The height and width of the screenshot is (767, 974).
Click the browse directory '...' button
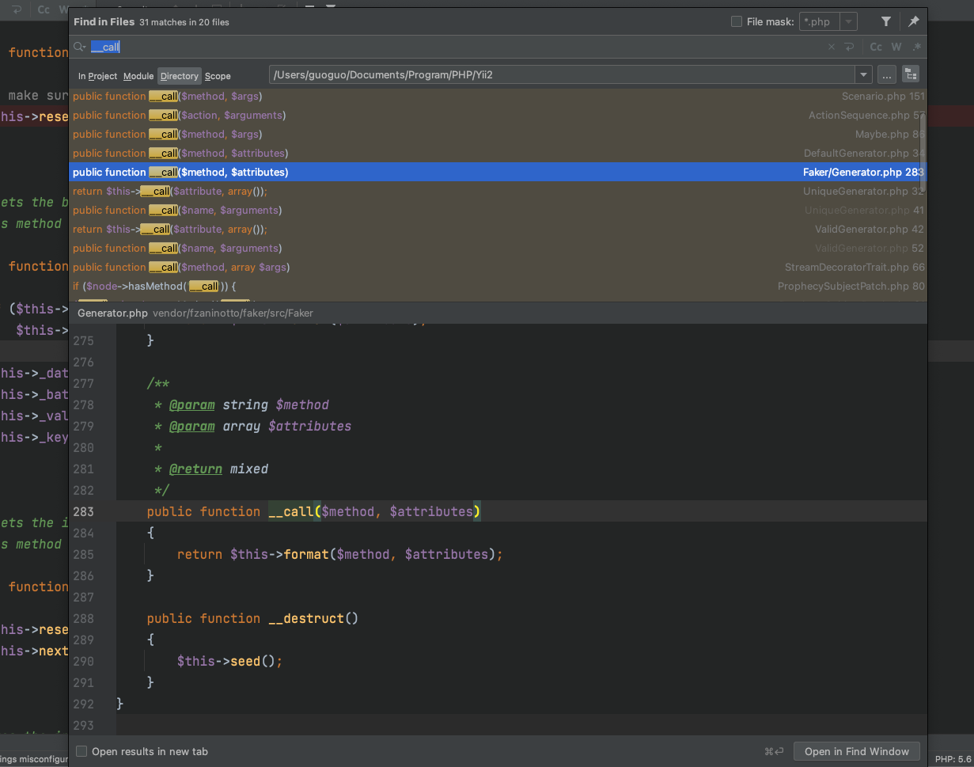coord(886,75)
